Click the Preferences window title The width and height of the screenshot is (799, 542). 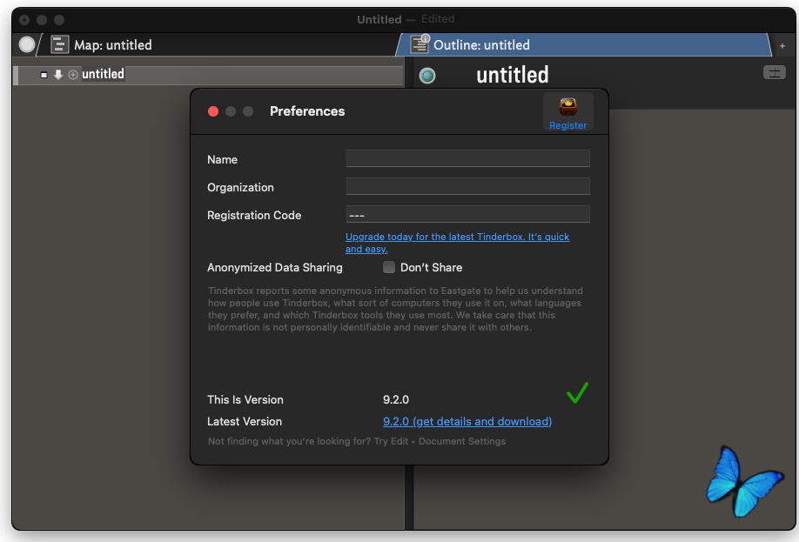pyautogui.click(x=307, y=111)
